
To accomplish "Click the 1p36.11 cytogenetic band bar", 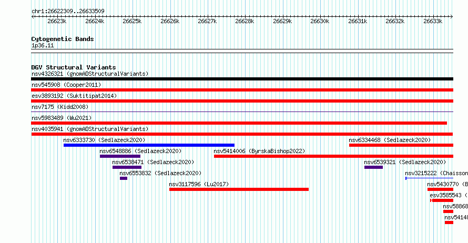I will (242, 51).
